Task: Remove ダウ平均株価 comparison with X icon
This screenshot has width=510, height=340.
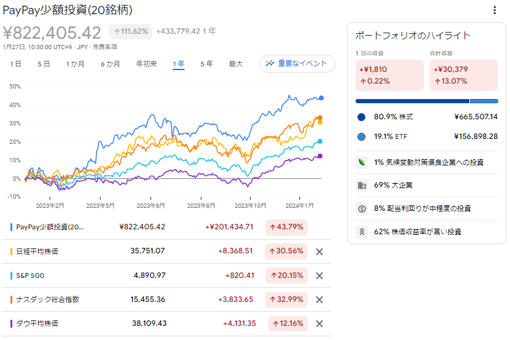Action: click(319, 323)
